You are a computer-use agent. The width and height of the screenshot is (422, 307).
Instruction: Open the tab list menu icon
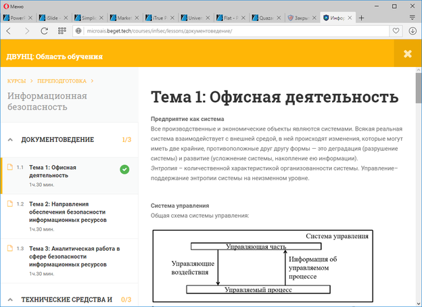point(412,18)
